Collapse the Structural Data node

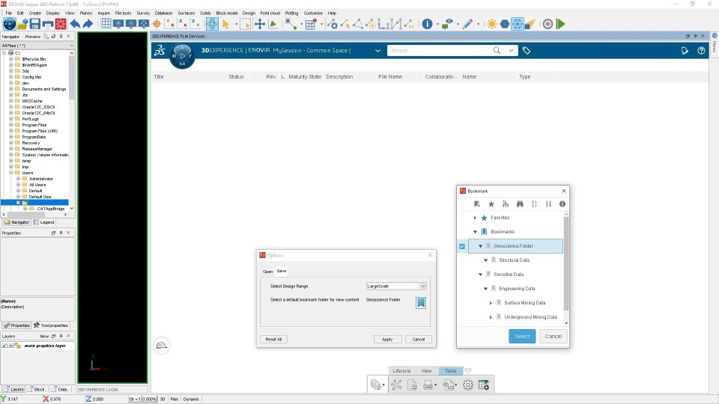click(x=485, y=260)
